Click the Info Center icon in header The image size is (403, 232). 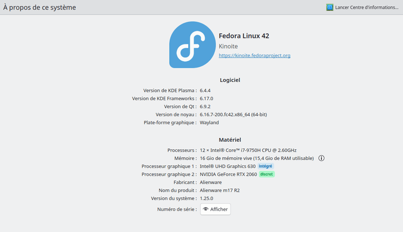coord(330,7)
